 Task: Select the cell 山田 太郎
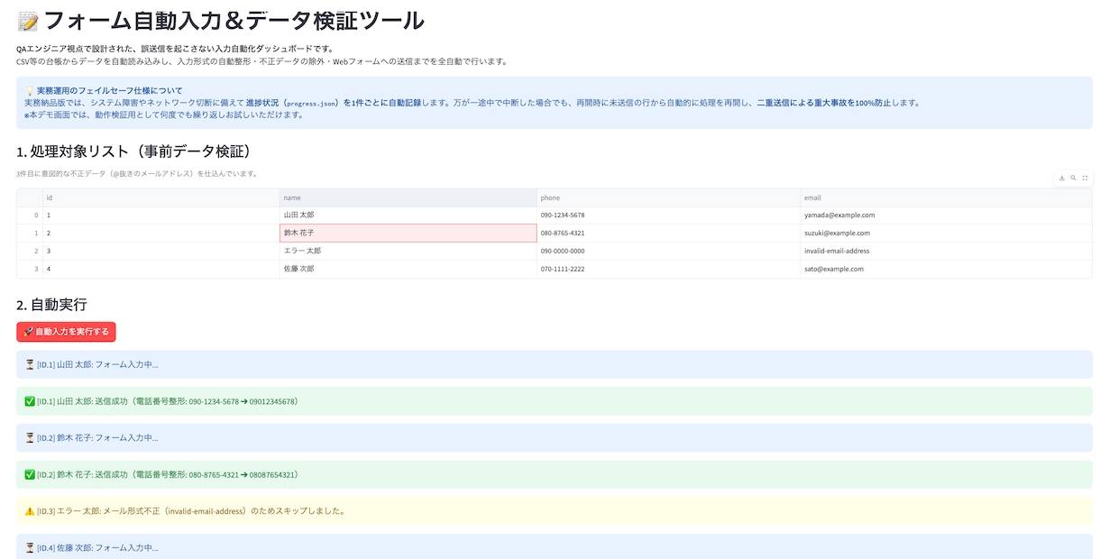pyautogui.click(x=408, y=215)
